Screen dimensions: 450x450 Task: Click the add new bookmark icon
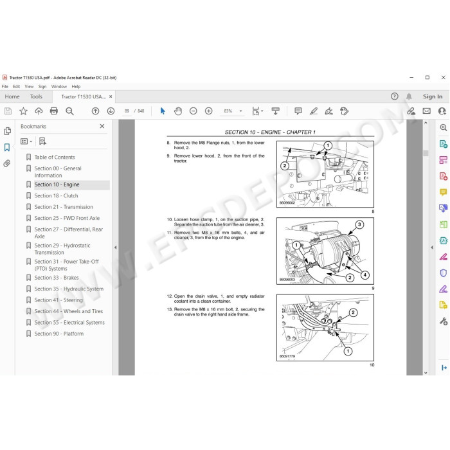pos(42,141)
